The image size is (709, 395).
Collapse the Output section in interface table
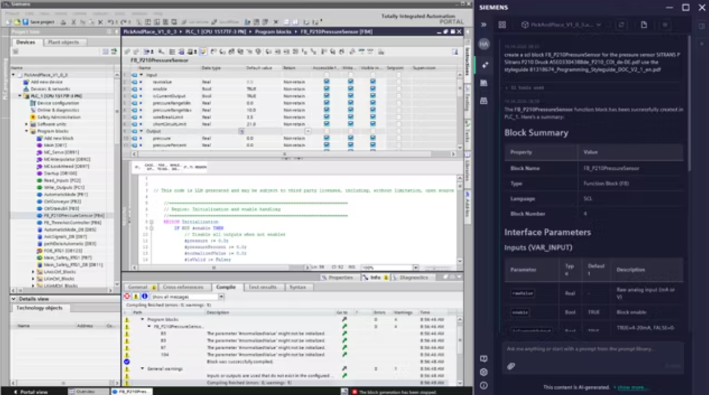pyautogui.click(x=141, y=131)
